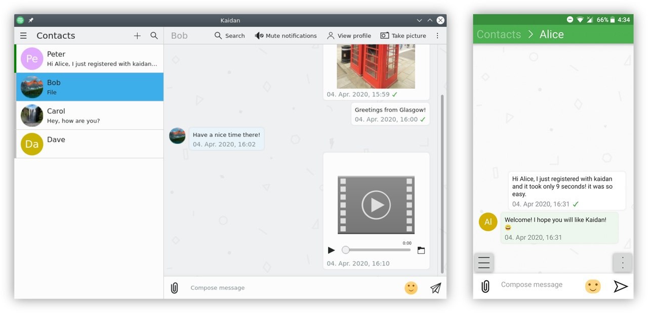Click Bob's avatar next to his message
The width and height of the screenshot is (648, 313).
177,136
